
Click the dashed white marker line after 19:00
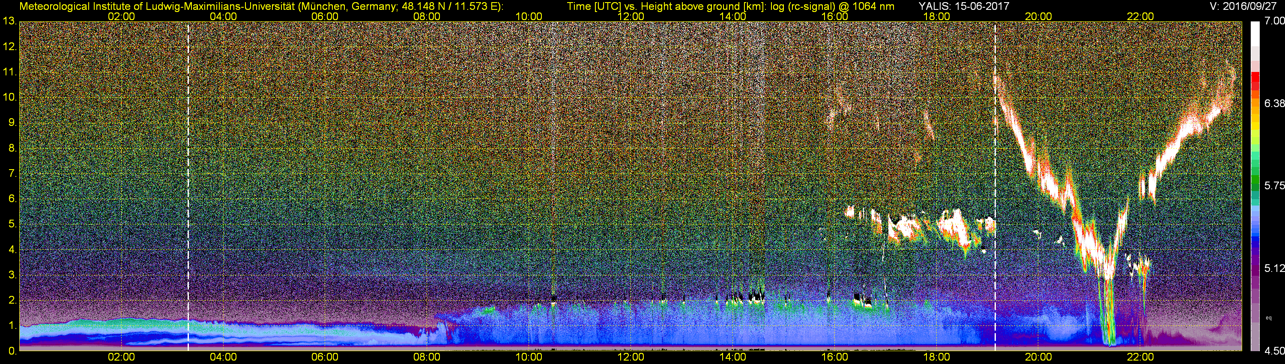point(995,186)
